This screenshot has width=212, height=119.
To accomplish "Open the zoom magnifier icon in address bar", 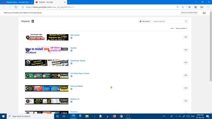I will pyautogui.click(x=178, y=7).
